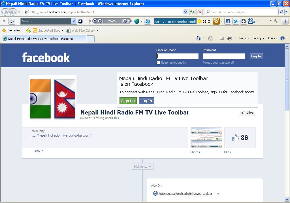Open the Highlights dropdown on the timeline
Image resolution: width=290 pixels, height=203 pixels.
tap(142, 166)
